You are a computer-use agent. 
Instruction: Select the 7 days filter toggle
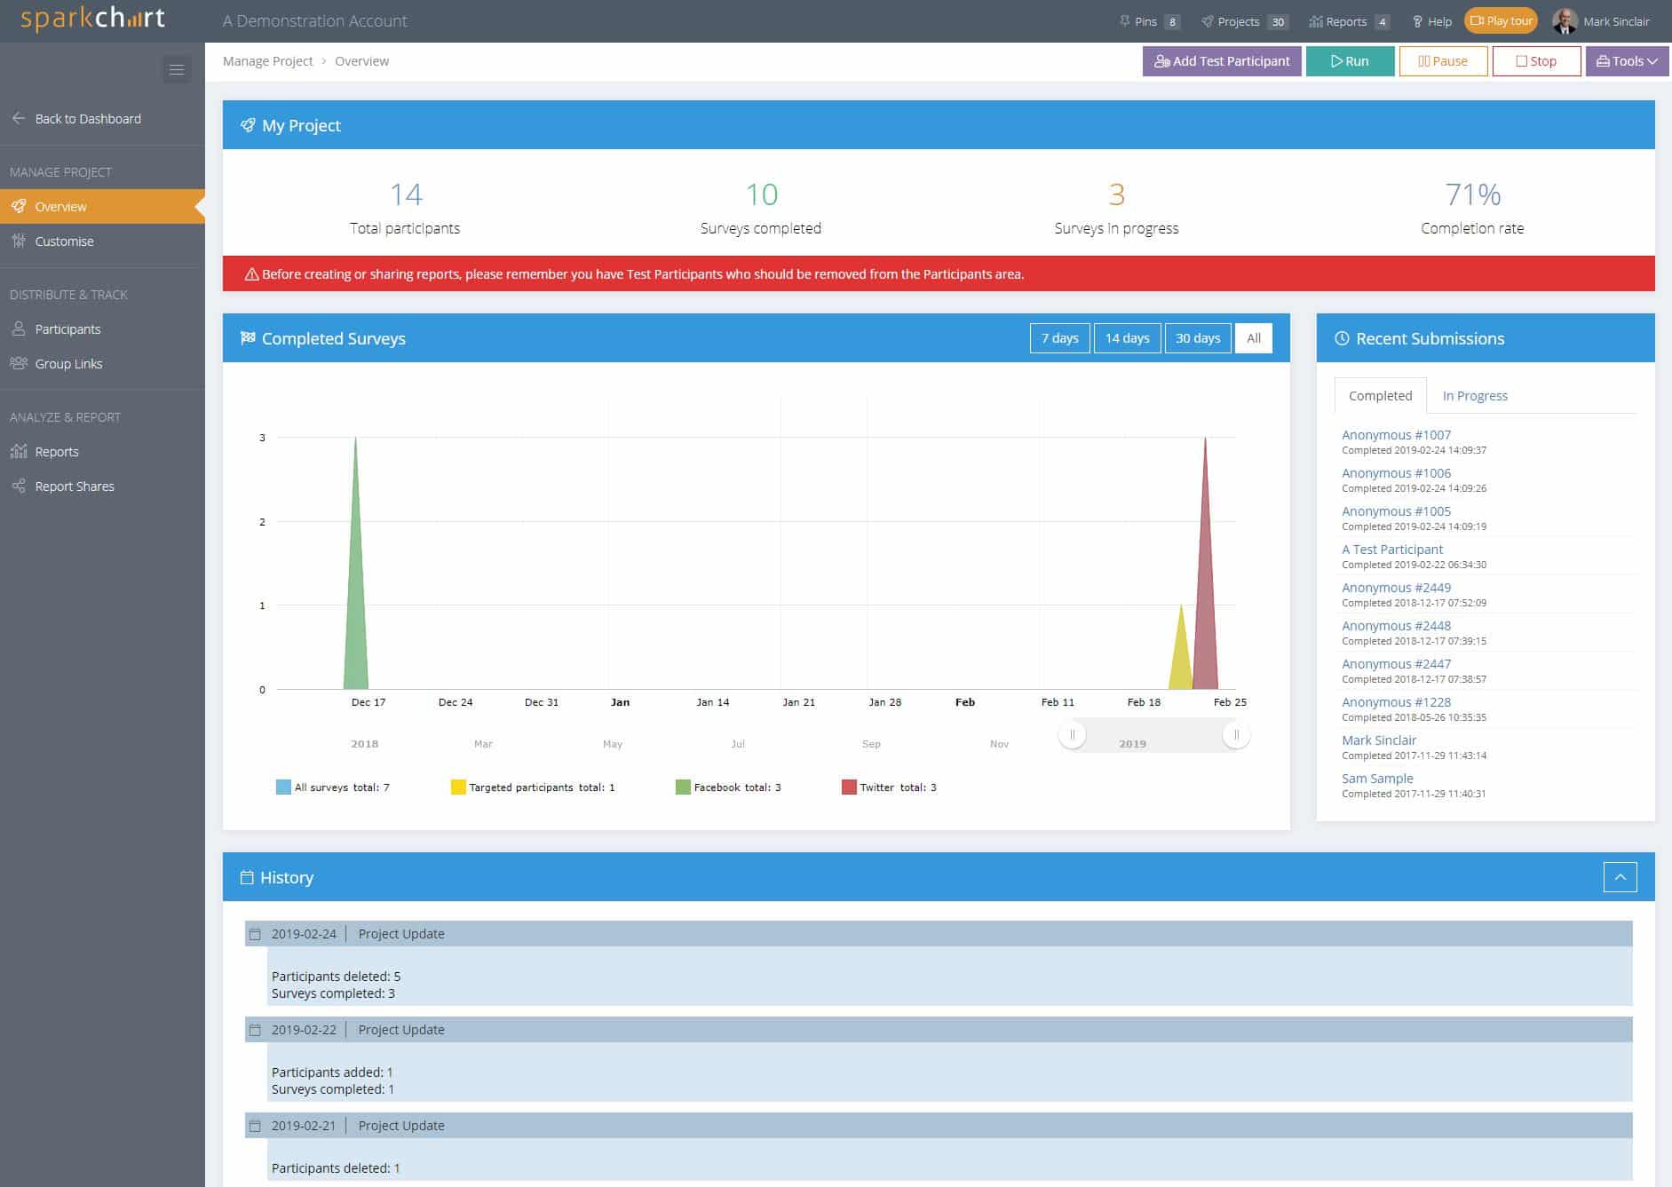[1059, 338]
